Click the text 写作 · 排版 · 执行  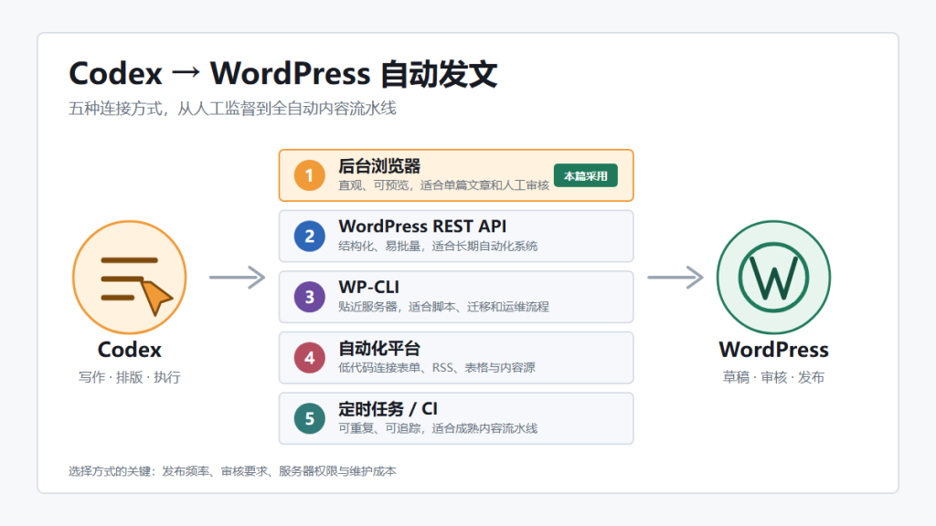pos(130,377)
